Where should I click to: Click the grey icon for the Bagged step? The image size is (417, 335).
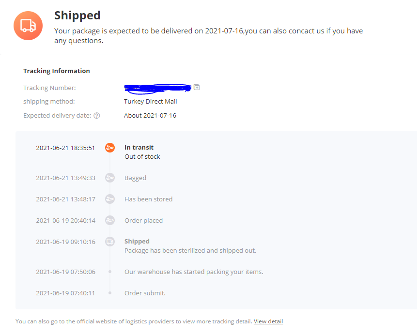(110, 178)
